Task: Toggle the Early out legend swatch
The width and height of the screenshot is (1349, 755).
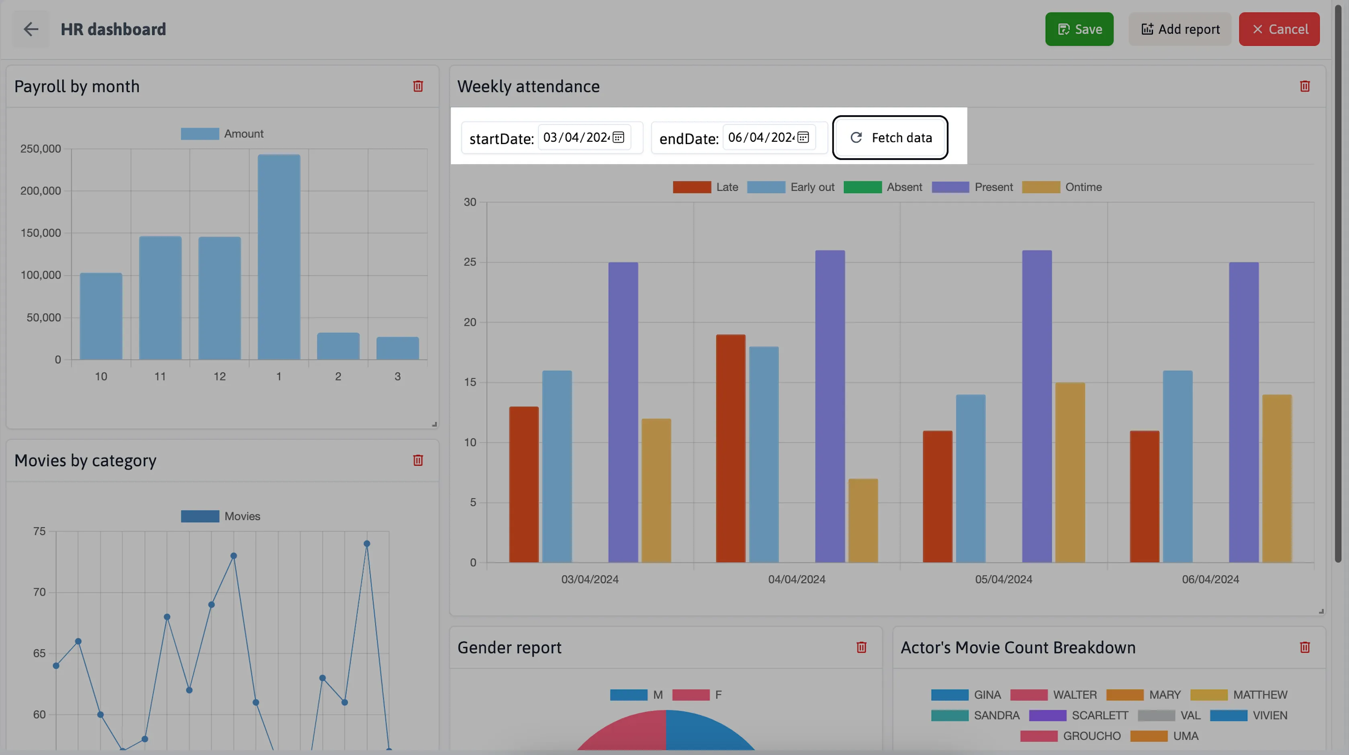Action: coord(766,188)
